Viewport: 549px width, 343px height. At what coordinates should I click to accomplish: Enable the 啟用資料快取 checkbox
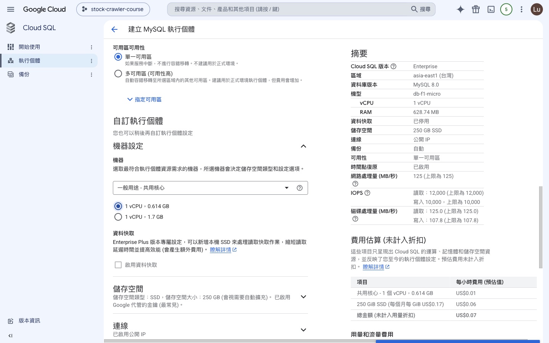click(x=118, y=265)
